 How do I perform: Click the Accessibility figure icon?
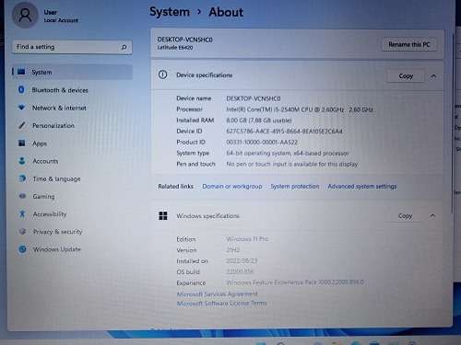pyautogui.click(x=22, y=213)
